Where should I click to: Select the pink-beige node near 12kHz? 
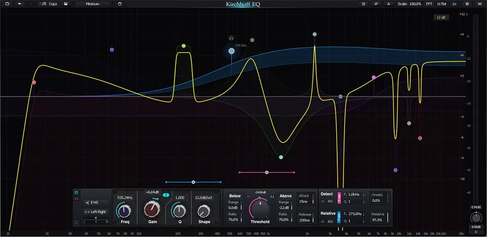(409, 124)
